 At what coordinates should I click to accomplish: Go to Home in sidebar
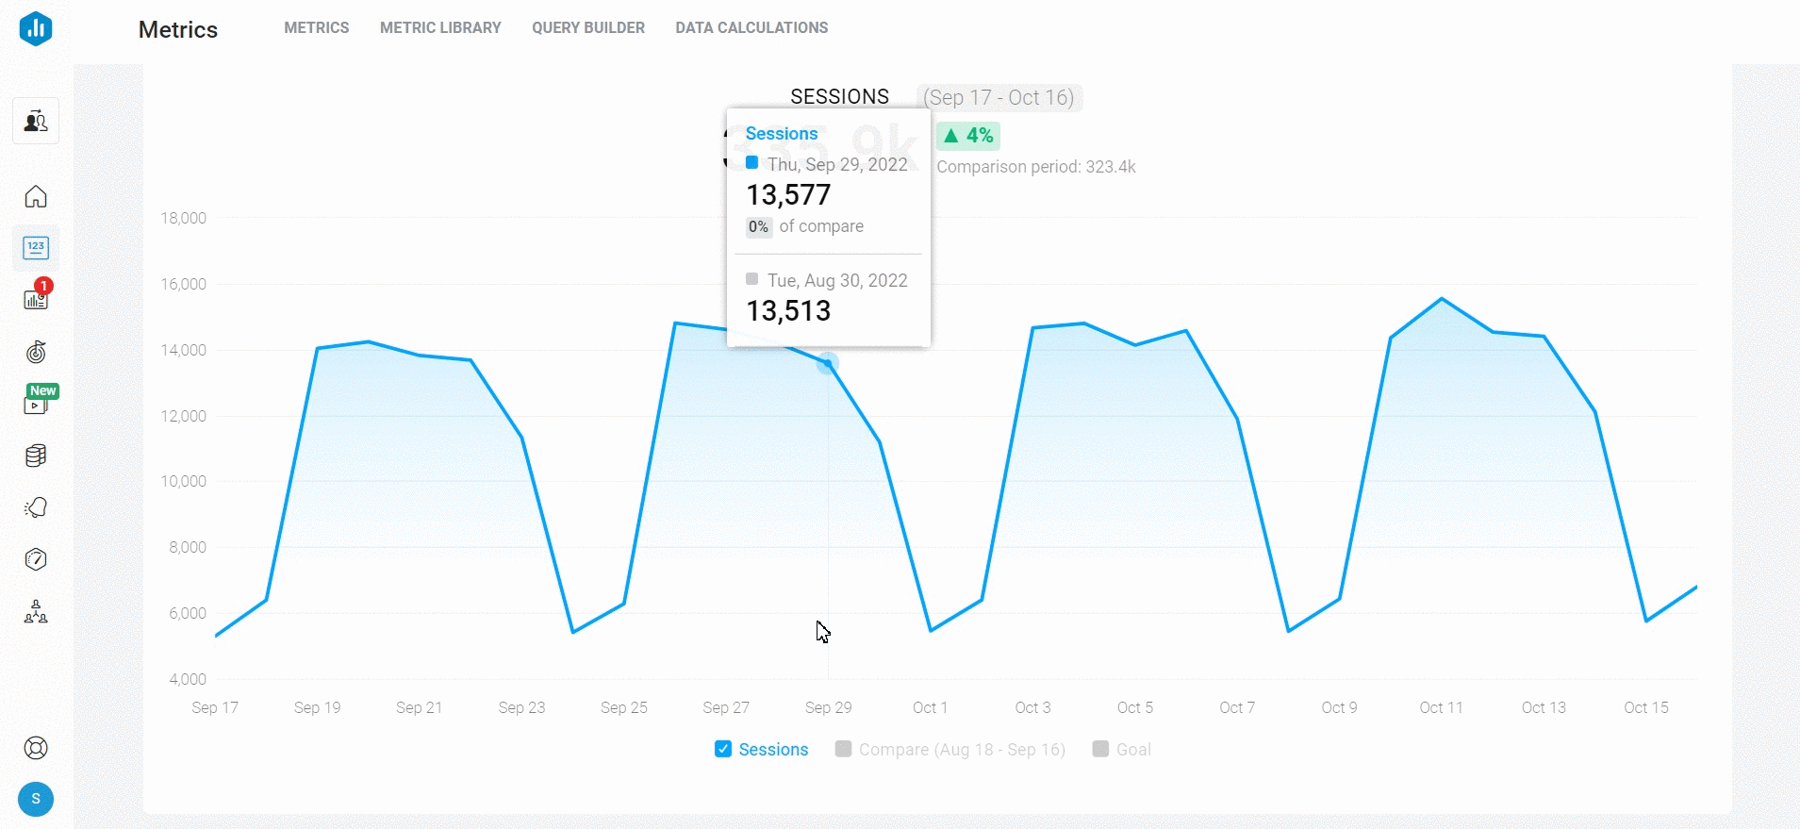(x=36, y=196)
